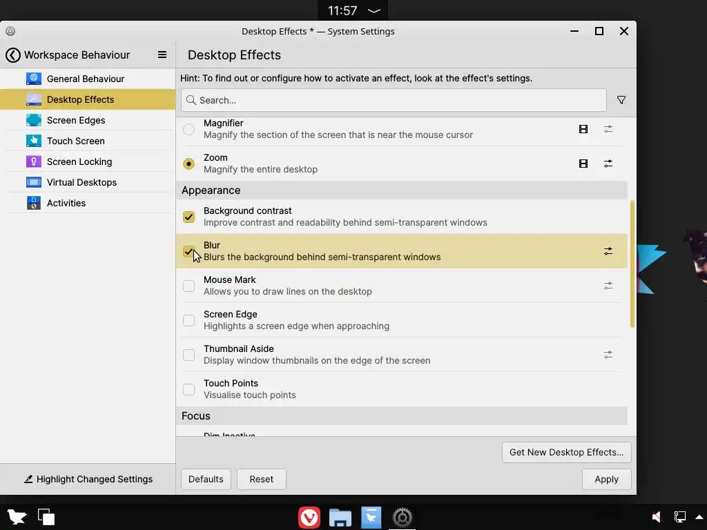Screen dimensions: 707x530
Task: Click the Screen Locking sidebar icon
Action: [33, 161]
